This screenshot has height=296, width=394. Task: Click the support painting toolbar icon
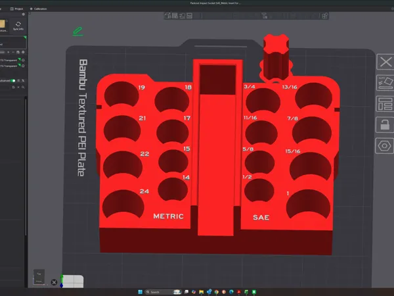tap(265, 16)
